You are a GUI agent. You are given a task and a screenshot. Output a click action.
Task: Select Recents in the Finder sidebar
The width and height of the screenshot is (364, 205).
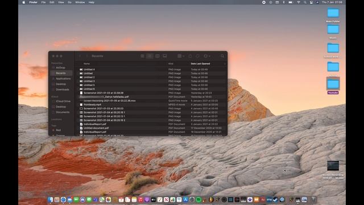tap(61, 73)
